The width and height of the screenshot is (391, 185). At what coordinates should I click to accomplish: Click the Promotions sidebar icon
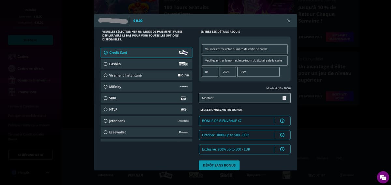[x=12, y=92]
